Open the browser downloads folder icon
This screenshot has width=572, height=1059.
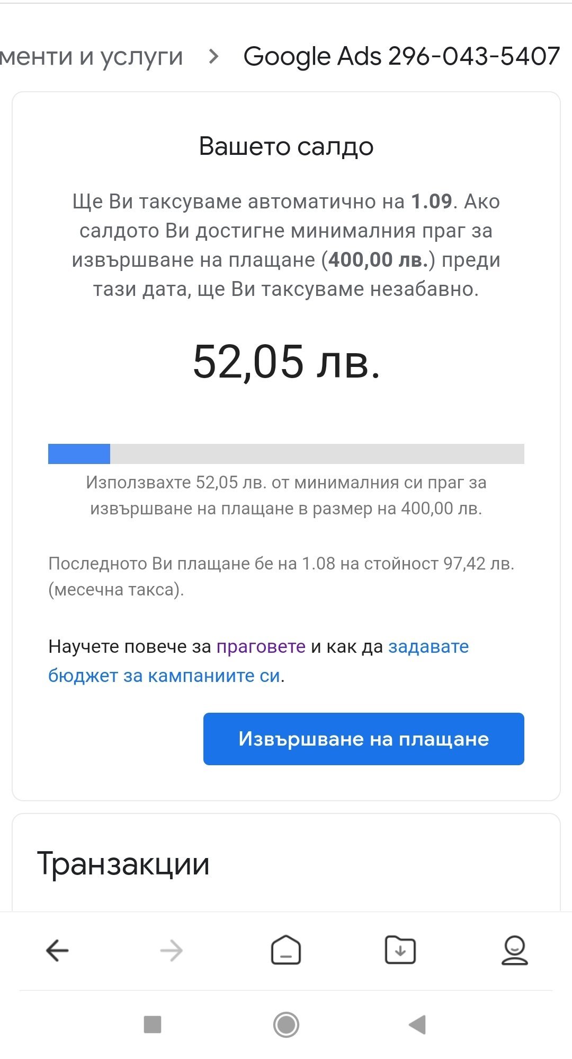pos(400,949)
